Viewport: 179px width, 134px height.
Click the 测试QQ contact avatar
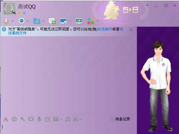point(9,9)
